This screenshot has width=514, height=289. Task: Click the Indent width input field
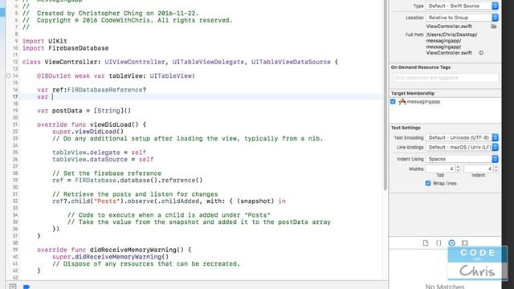point(479,169)
